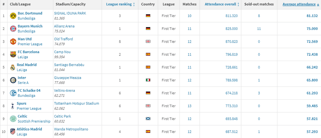Click the Manchester United club crest

click(13, 42)
